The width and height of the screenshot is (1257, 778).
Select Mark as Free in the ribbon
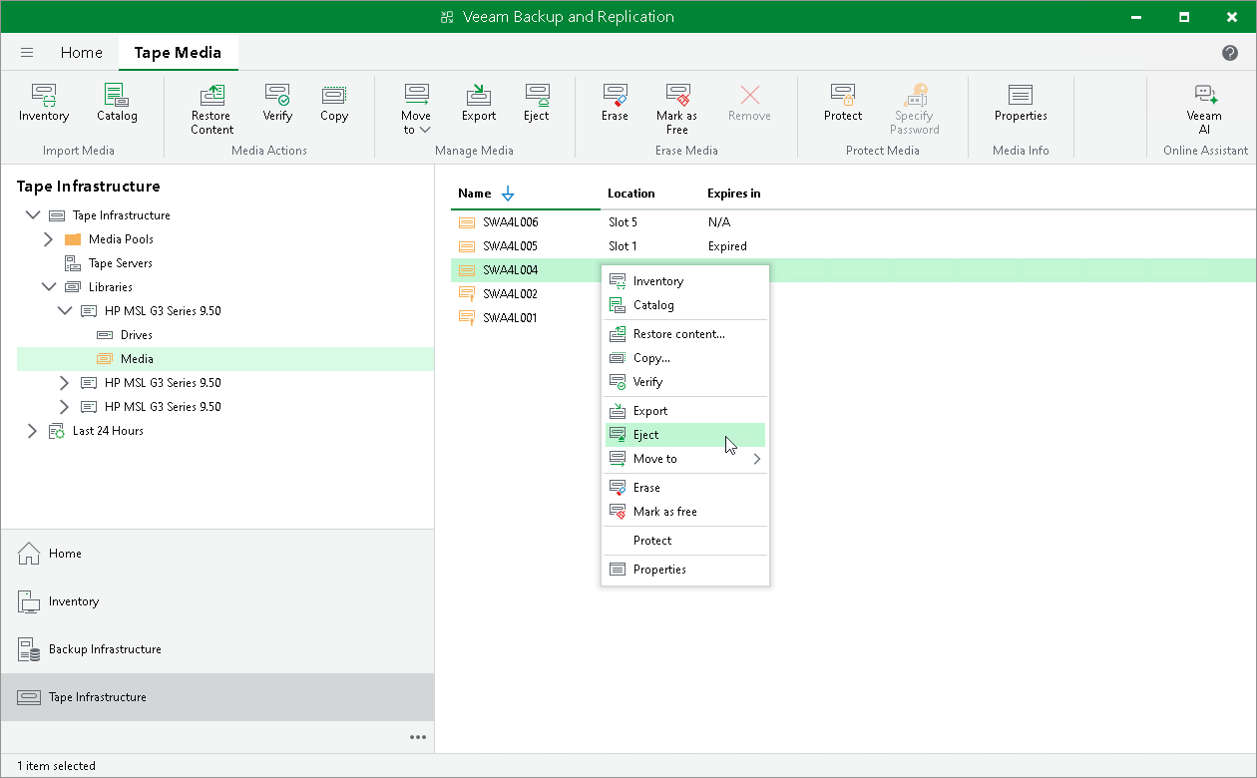coord(676,105)
